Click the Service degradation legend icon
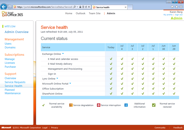 tap(71, 105)
